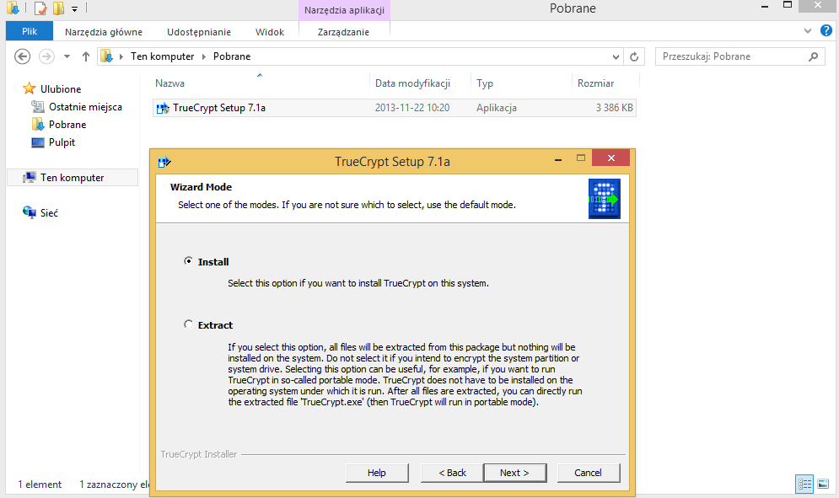Open Ostatnie miejsca in the sidebar
This screenshot has height=498, width=839.
coord(85,107)
